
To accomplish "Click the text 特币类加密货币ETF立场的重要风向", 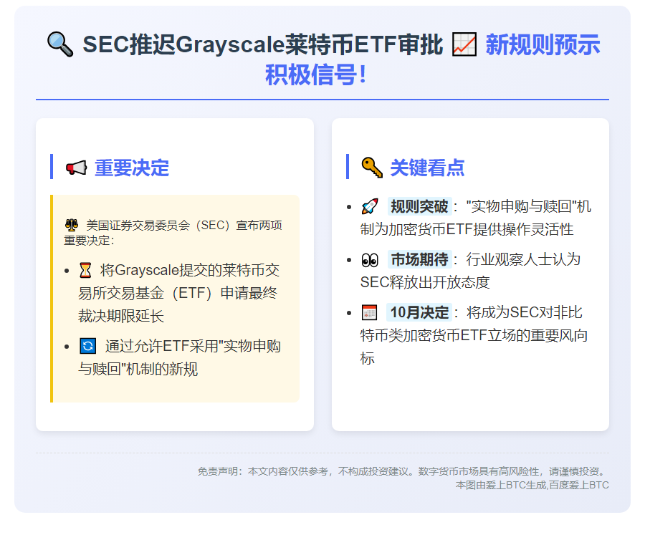I will (x=474, y=336).
